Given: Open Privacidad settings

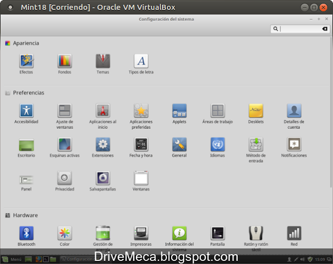Looking at the screenshot, I should point(65,181).
